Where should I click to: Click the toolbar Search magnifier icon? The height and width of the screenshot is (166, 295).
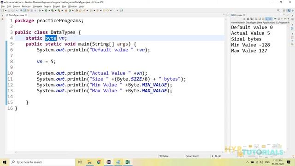pos(278,11)
